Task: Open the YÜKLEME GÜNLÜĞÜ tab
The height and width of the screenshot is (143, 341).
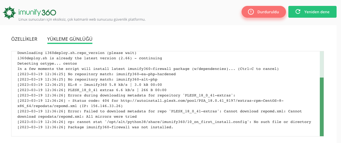Action: (x=70, y=40)
